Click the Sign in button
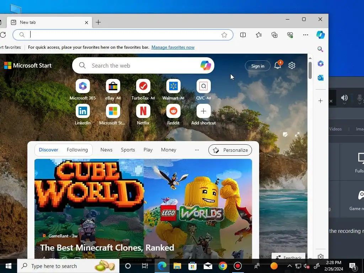The width and height of the screenshot is (364, 273). pyautogui.click(x=258, y=66)
